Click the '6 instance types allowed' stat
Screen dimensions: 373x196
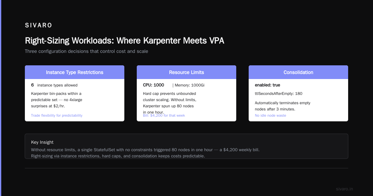point(54,85)
